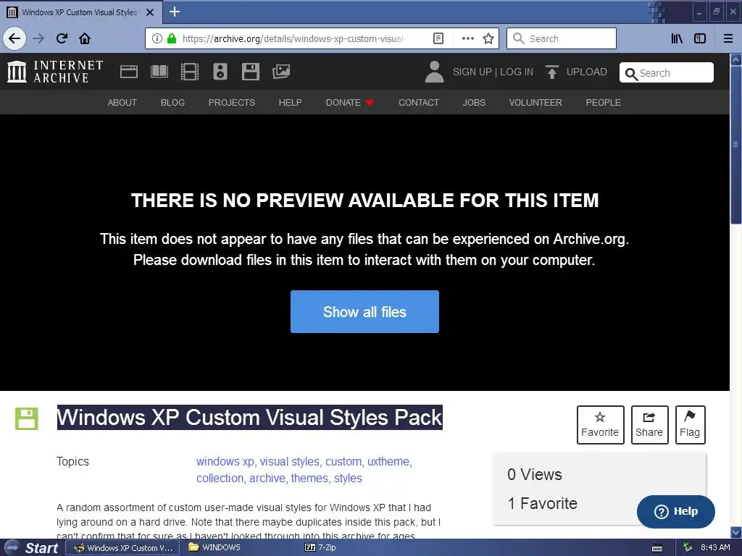Open the Start menu
This screenshot has height=556, width=742.
click(x=31, y=547)
